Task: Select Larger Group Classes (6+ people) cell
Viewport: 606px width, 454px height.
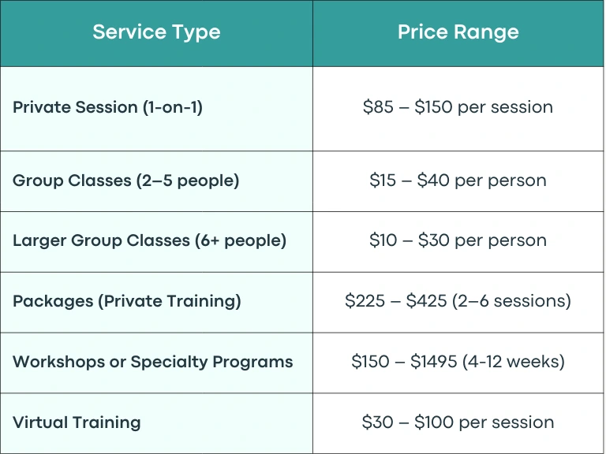Action: 156,242
